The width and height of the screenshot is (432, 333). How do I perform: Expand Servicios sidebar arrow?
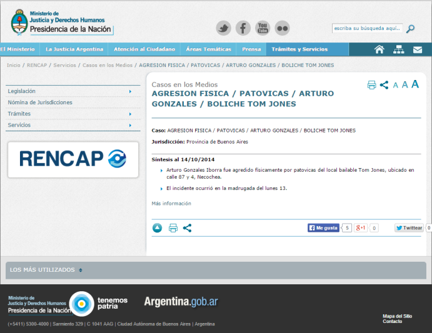130,126
